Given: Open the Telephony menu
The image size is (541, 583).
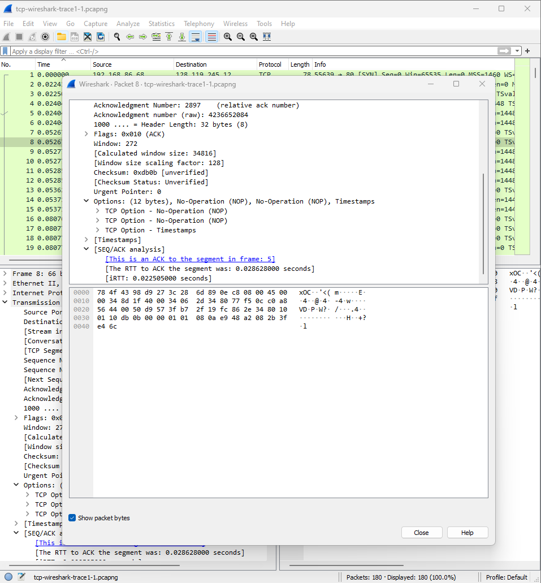Looking at the screenshot, I should tap(199, 23).
